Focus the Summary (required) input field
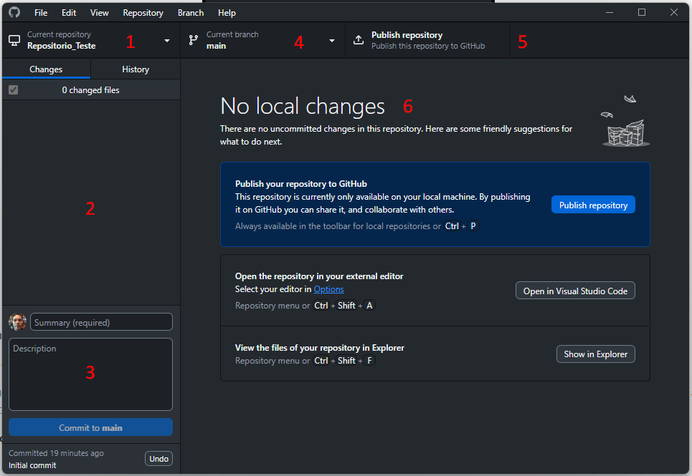 tap(101, 322)
